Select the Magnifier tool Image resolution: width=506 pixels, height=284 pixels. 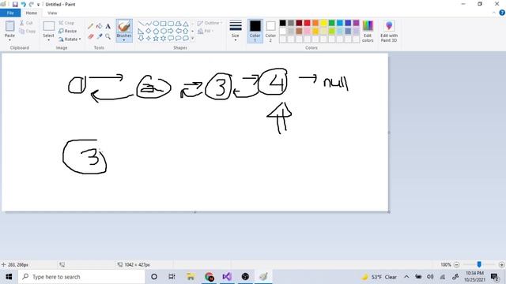pos(108,36)
